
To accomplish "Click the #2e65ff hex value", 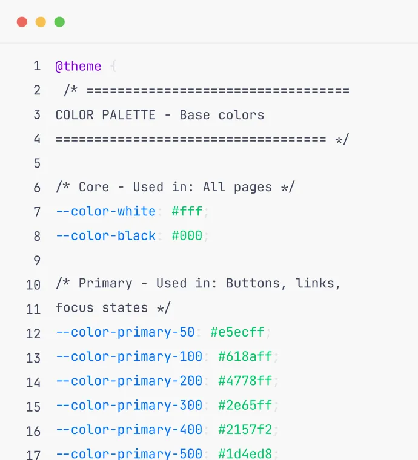I will [245, 406].
